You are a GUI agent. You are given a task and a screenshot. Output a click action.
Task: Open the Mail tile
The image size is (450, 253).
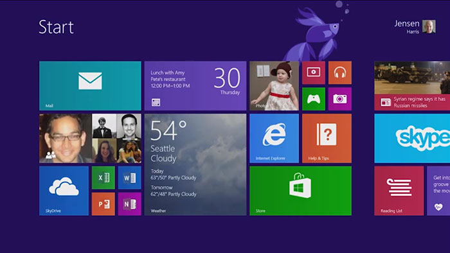[90, 85]
